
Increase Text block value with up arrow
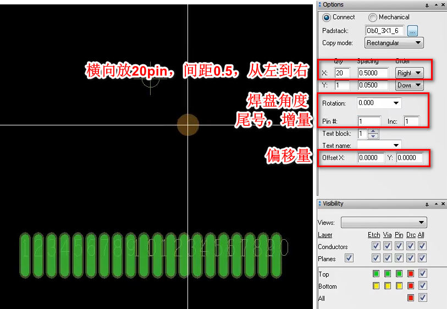pos(373,131)
